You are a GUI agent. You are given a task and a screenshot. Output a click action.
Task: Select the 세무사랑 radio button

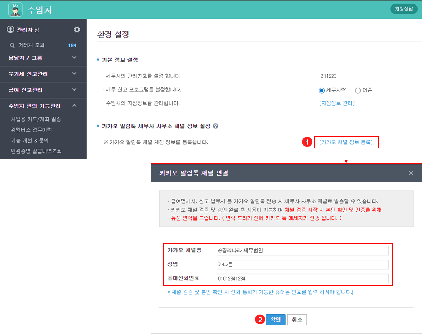[321, 91]
